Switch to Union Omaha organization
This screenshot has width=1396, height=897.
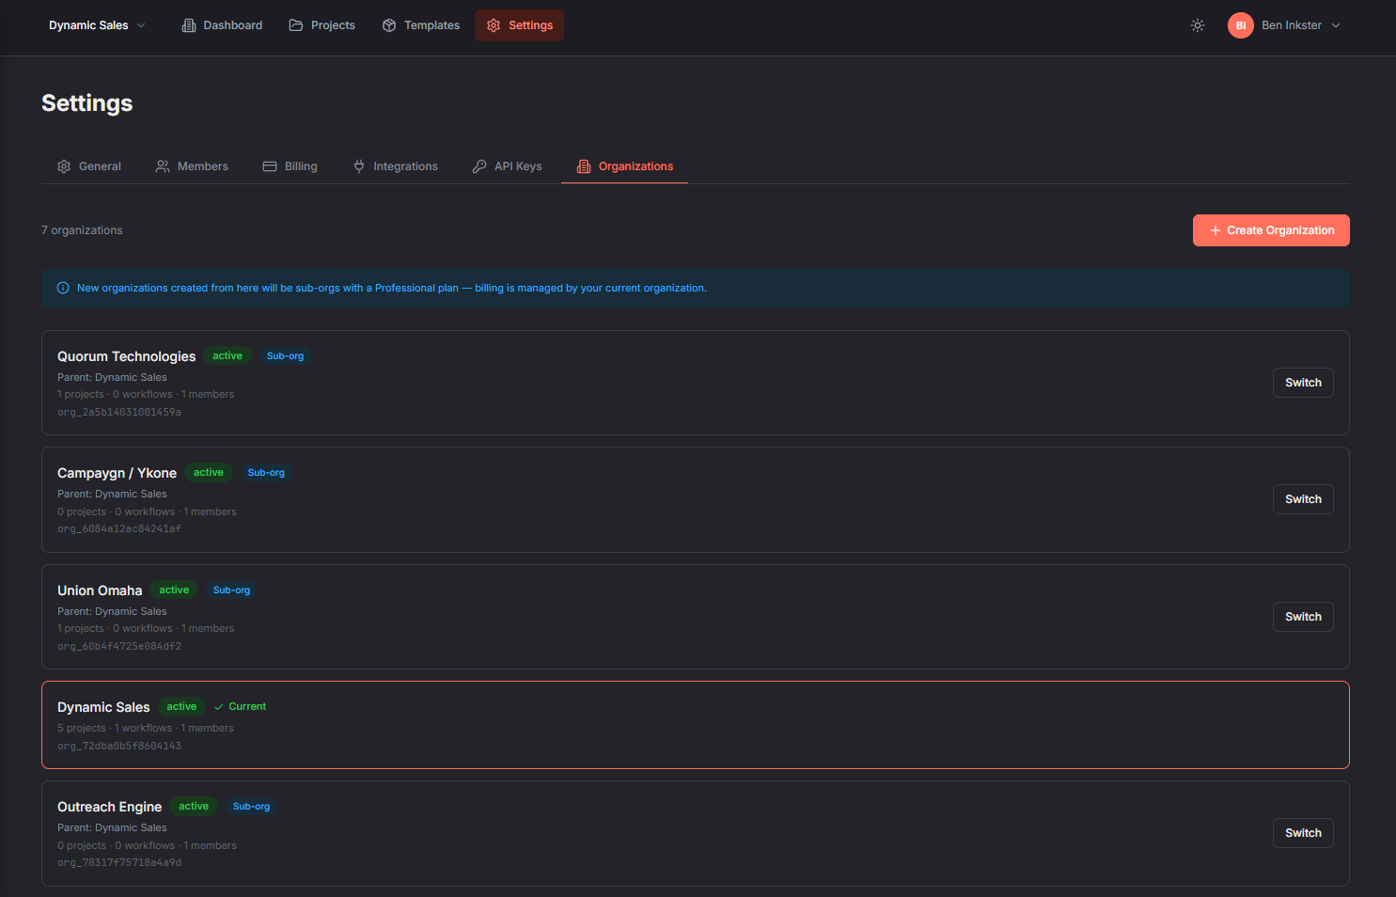pyautogui.click(x=1303, y=617)
